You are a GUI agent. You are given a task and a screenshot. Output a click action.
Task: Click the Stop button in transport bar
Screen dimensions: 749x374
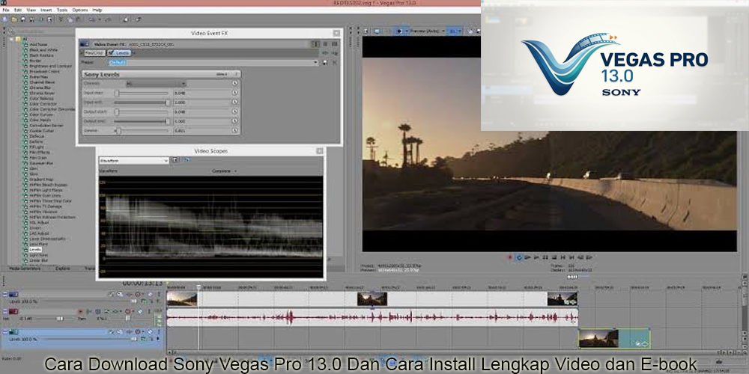tap(554, 257)
